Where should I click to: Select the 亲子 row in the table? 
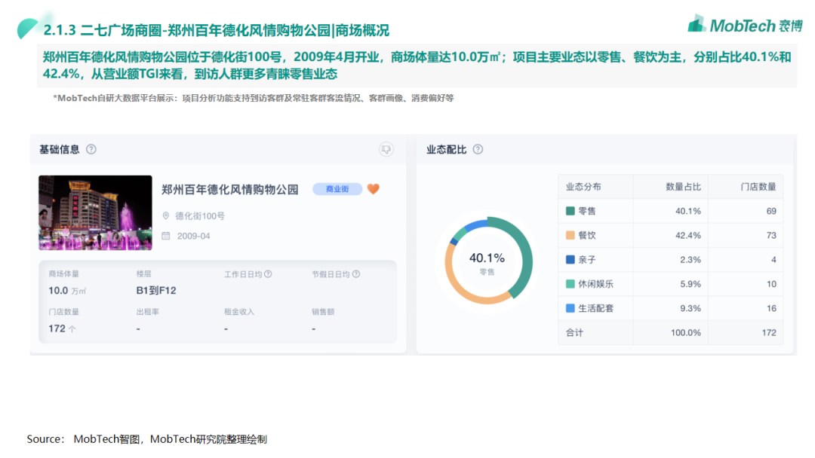670,259
